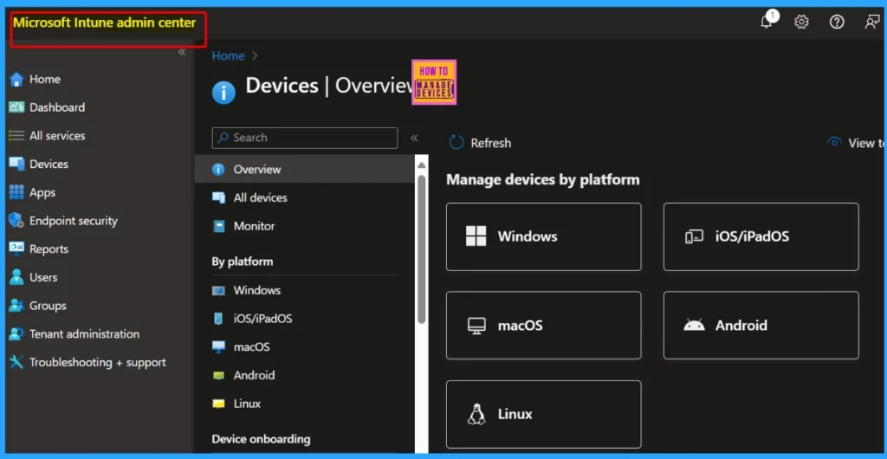Click the Endpoint security shield icon
The image size is (887, 459).
(16, 221)
